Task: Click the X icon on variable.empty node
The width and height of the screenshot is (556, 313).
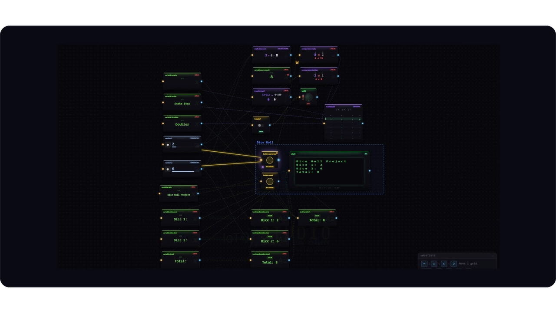Action: 197,83
